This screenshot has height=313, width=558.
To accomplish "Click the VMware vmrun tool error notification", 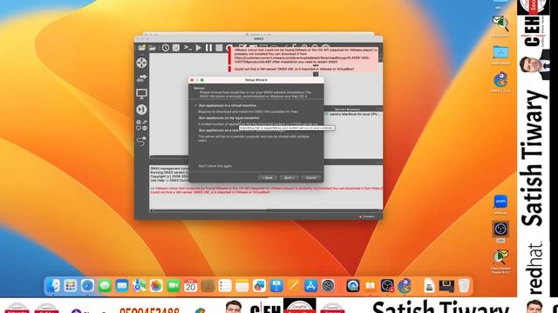I will point(303,56).
